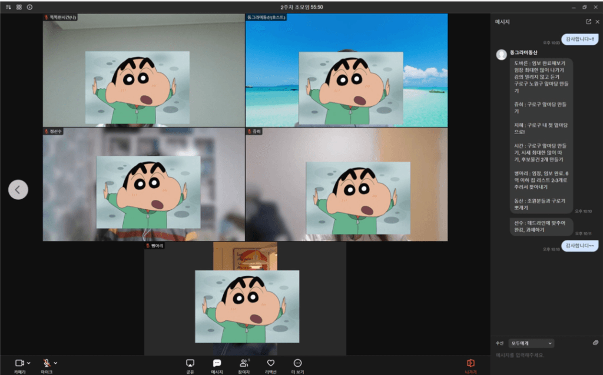This screenshot has height=375, width=603.
Task: Focus the message input field
Action: tap(546, 356)
